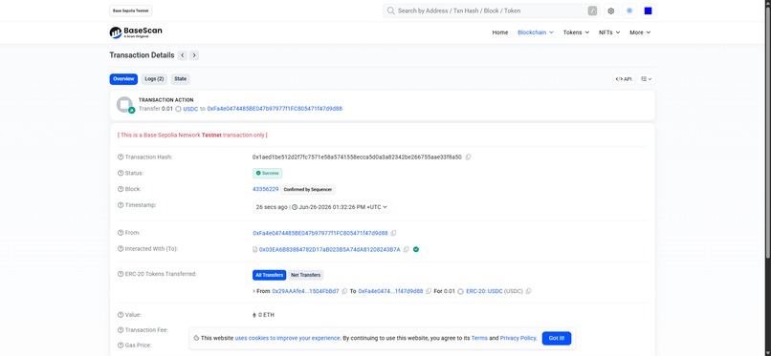Click the contract file icon before 0x03EA6B address
771x356 pixels.
click(254, 250)
